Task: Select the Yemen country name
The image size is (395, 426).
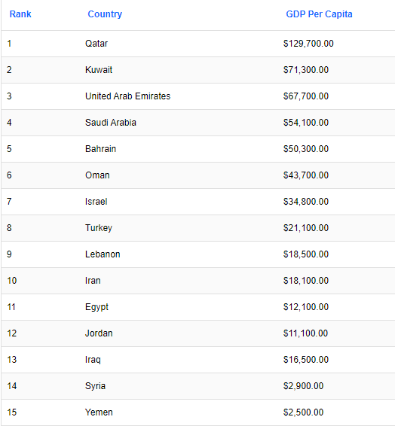Action: tap(99, 412)
